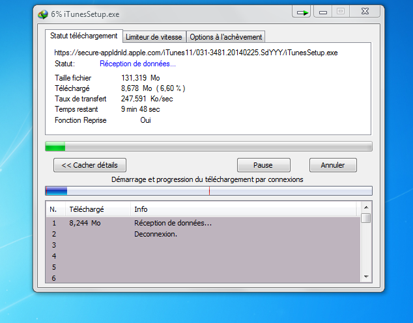Click the blue Réception de données status
Image resolution: width=413 pixels, height=323 pixels.
(x=137, y=64)
